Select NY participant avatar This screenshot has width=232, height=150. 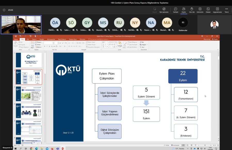tap(135, 23)
